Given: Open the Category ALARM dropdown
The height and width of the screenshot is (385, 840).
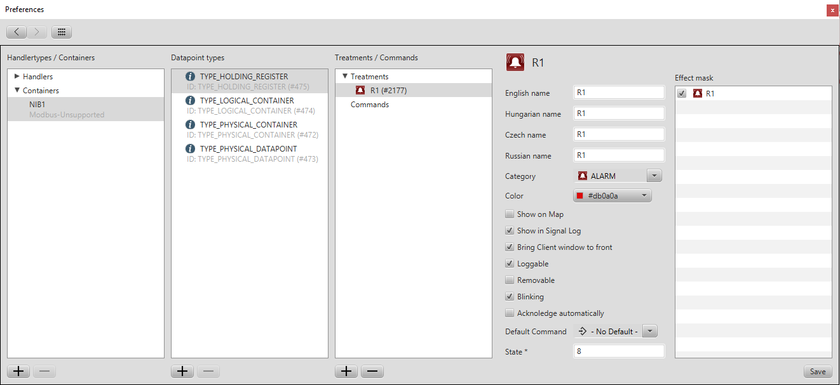Looking at the screenshot, I should tap(654, 176).
